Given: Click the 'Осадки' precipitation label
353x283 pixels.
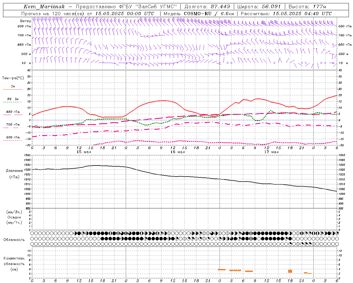Looking at the screenshot, I should 14,217.
